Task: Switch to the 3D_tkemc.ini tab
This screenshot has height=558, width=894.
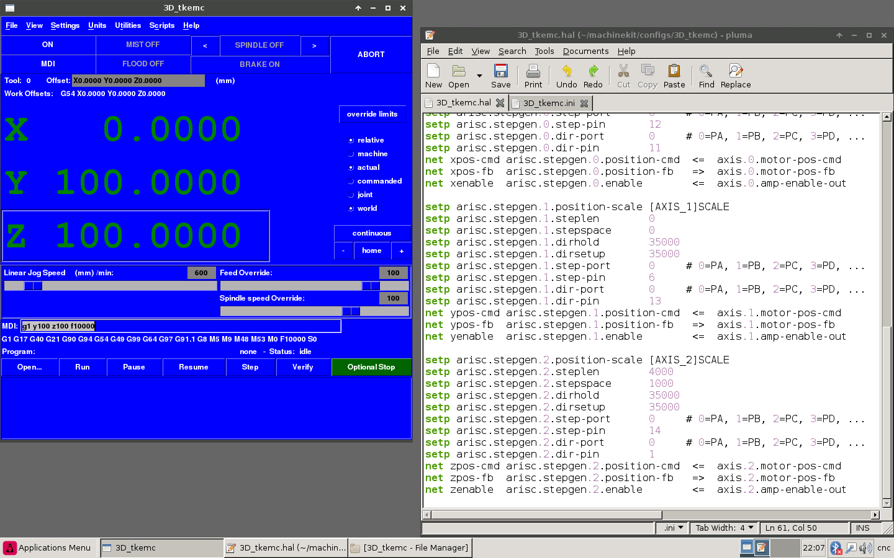Action: click(548, 103)
